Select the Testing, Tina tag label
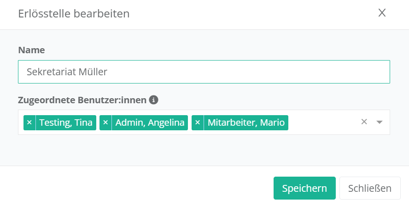 click(x=66, y=122)
